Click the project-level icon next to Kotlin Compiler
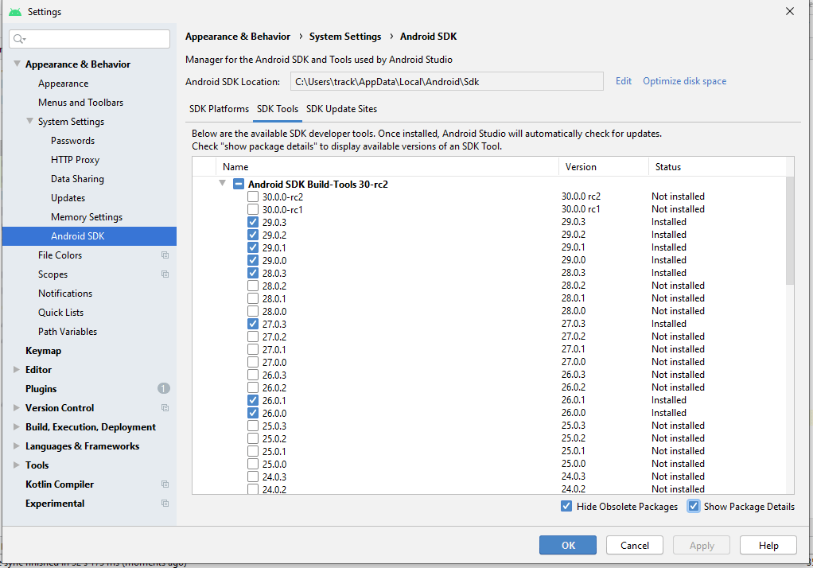Viewport: 813px width, 568px height. pyautogui.click(x=165, y=484)
